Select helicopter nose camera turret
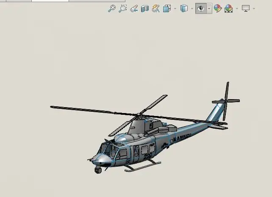 [98, 170]
